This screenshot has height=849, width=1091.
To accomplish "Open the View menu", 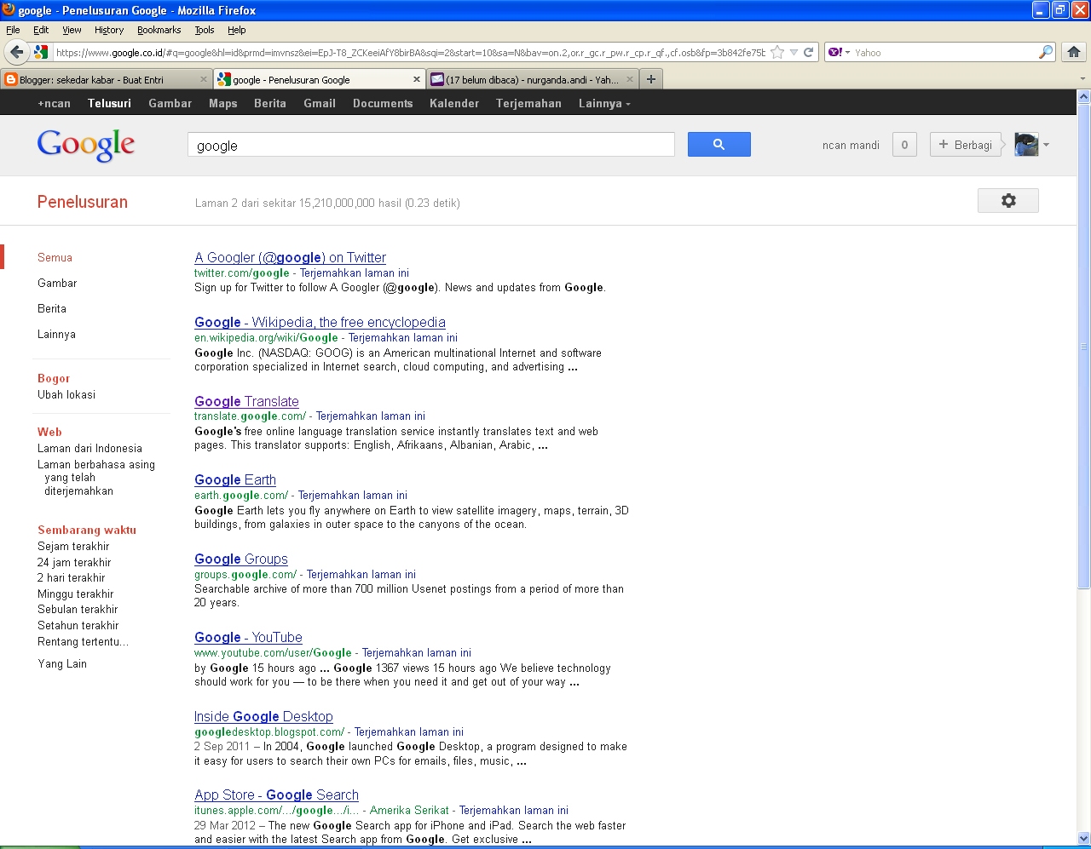I will click(x=72, y=30).
